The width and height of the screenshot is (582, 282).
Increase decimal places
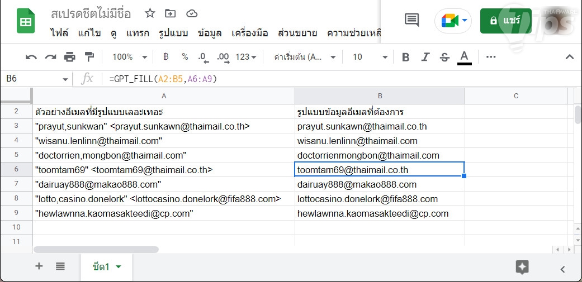coord(223,57)
